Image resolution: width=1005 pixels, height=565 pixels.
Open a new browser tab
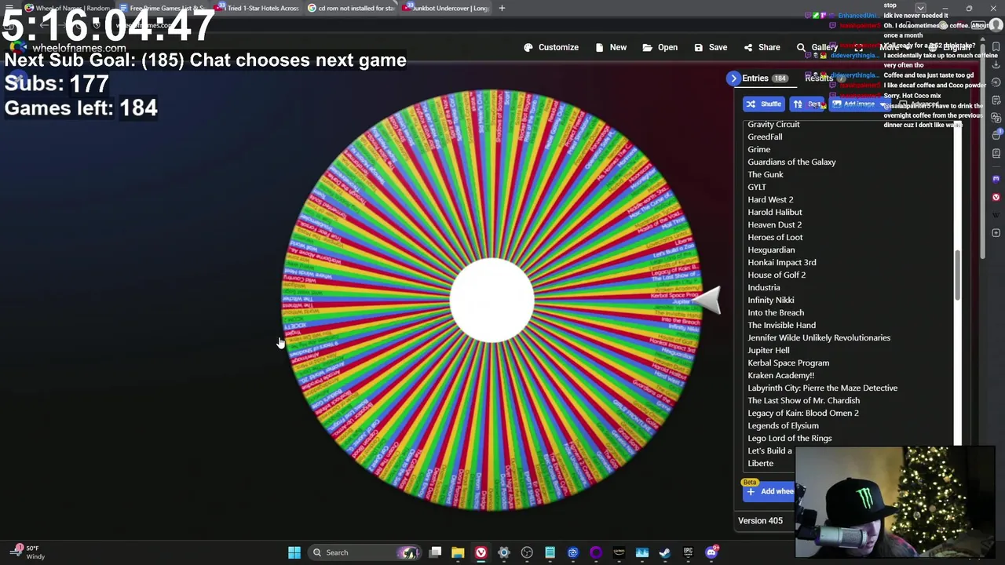click(502, 8)
